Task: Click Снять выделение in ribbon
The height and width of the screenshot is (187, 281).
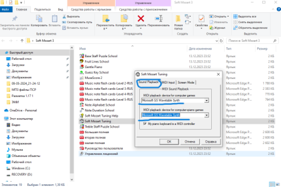Action: pos(248,22)
